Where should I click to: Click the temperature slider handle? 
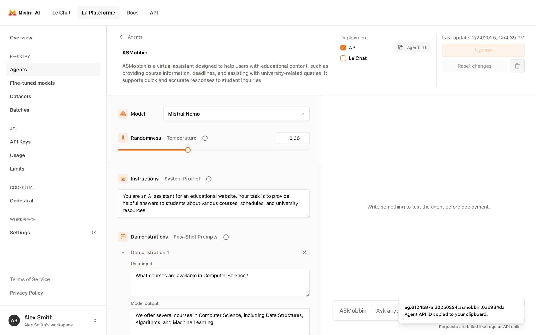tap(188, 150)
